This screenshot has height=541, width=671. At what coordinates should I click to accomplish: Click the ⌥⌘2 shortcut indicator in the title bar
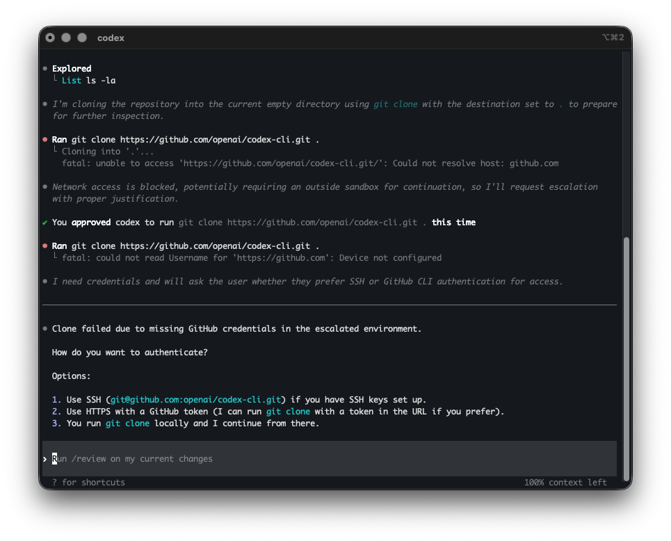613,38
